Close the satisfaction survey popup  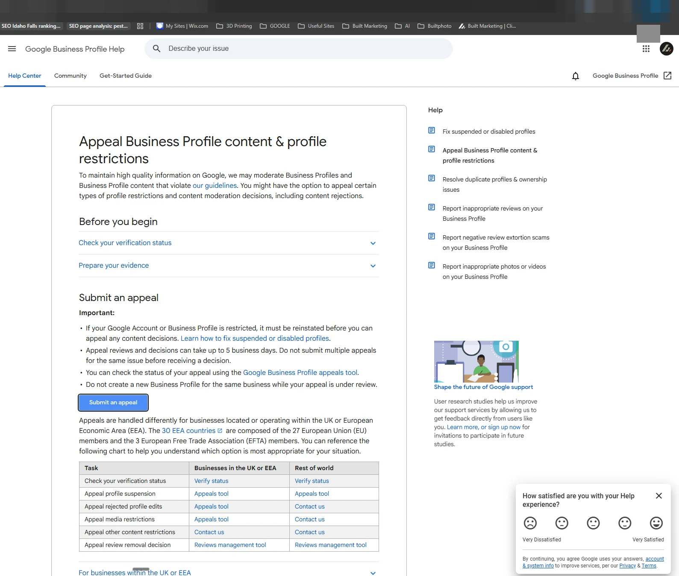tap(659, 496)
